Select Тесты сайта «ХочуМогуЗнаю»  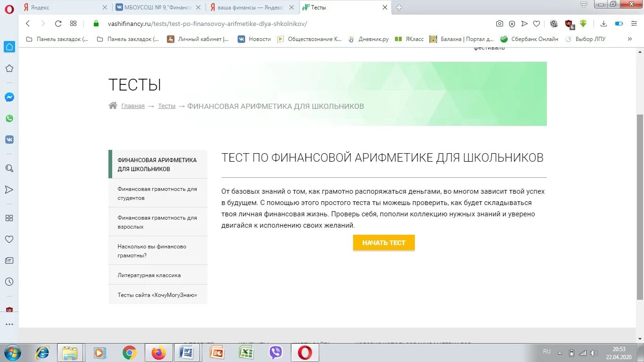point(158,295)
